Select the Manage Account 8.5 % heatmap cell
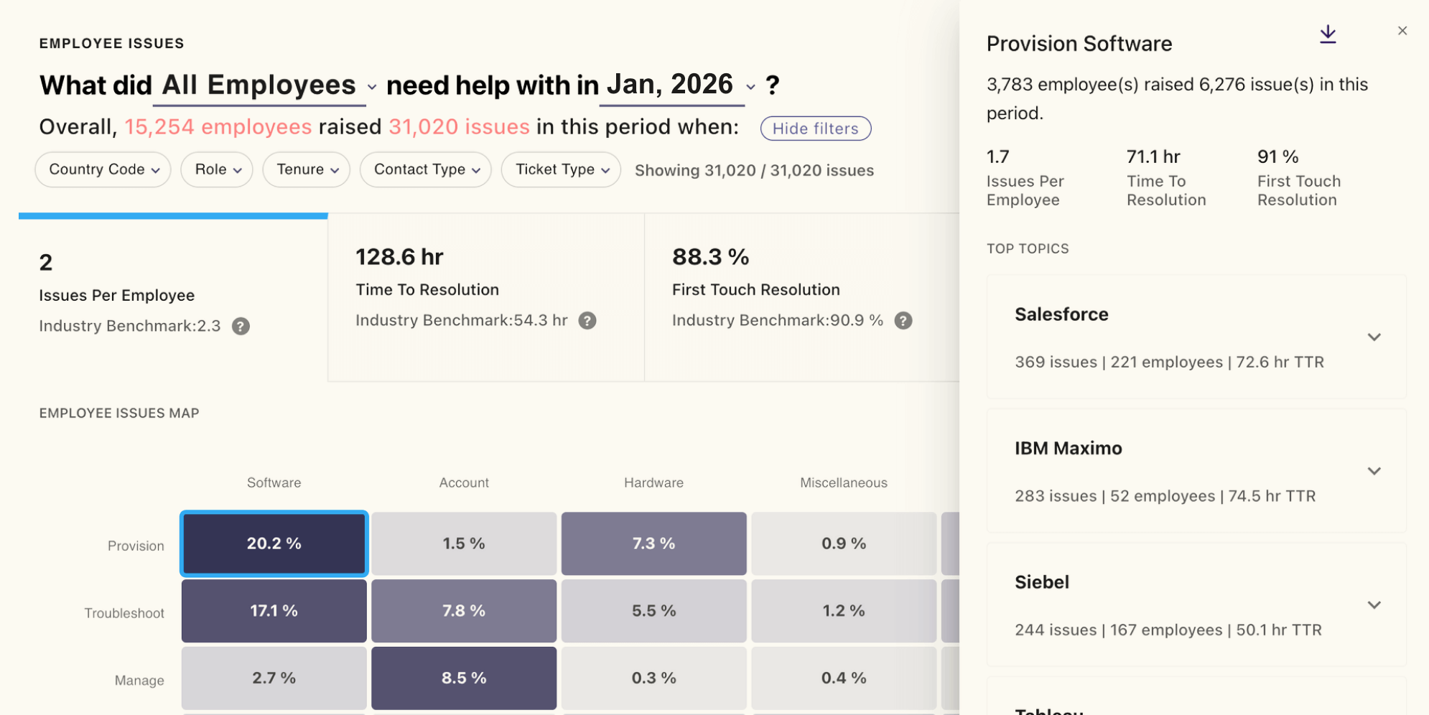Viewport: 1429px width, 715px height. (464, 678)
